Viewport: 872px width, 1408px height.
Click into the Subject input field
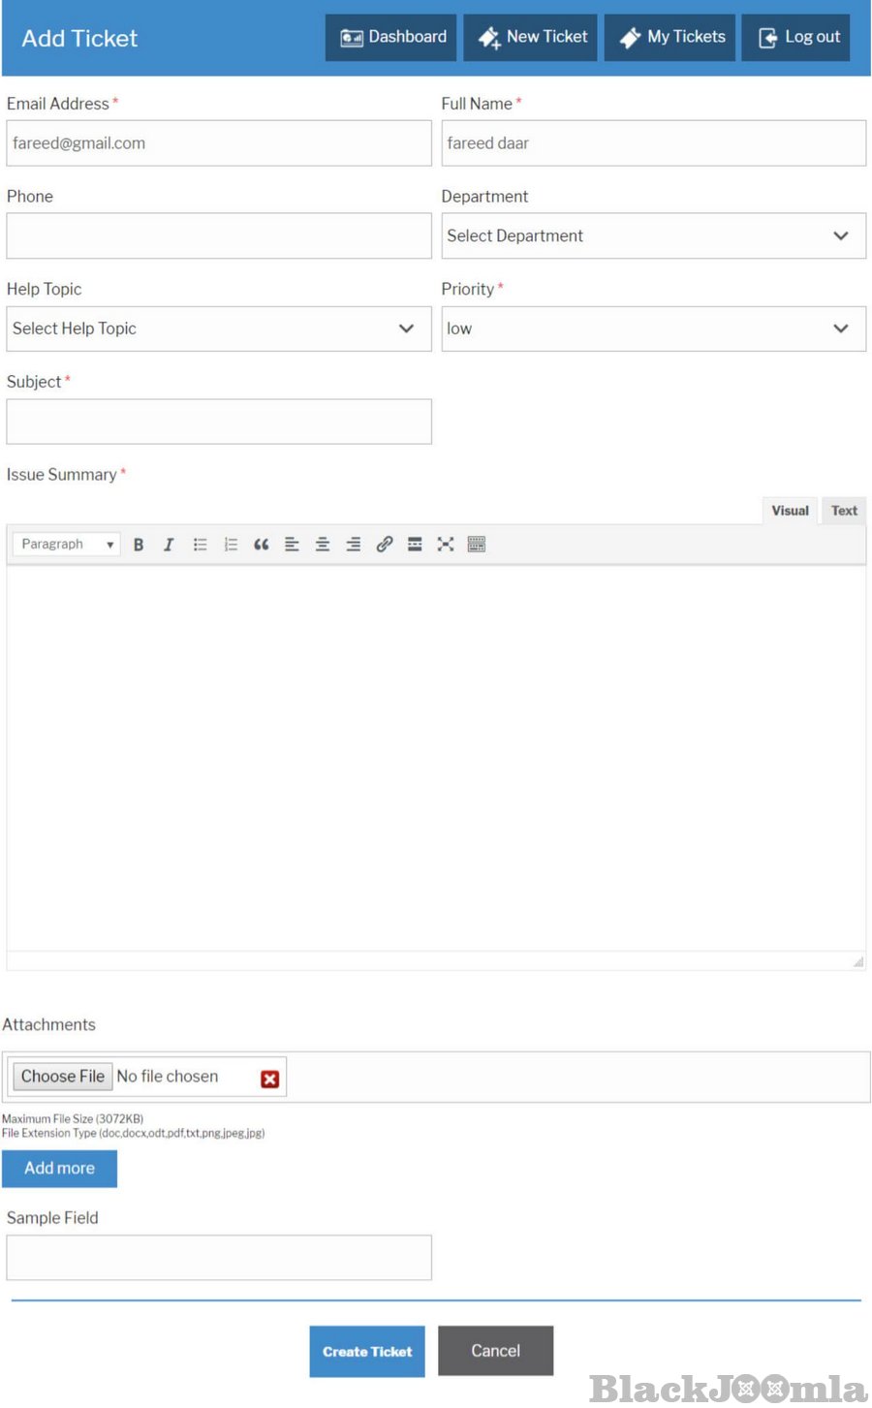pos(219,422)
